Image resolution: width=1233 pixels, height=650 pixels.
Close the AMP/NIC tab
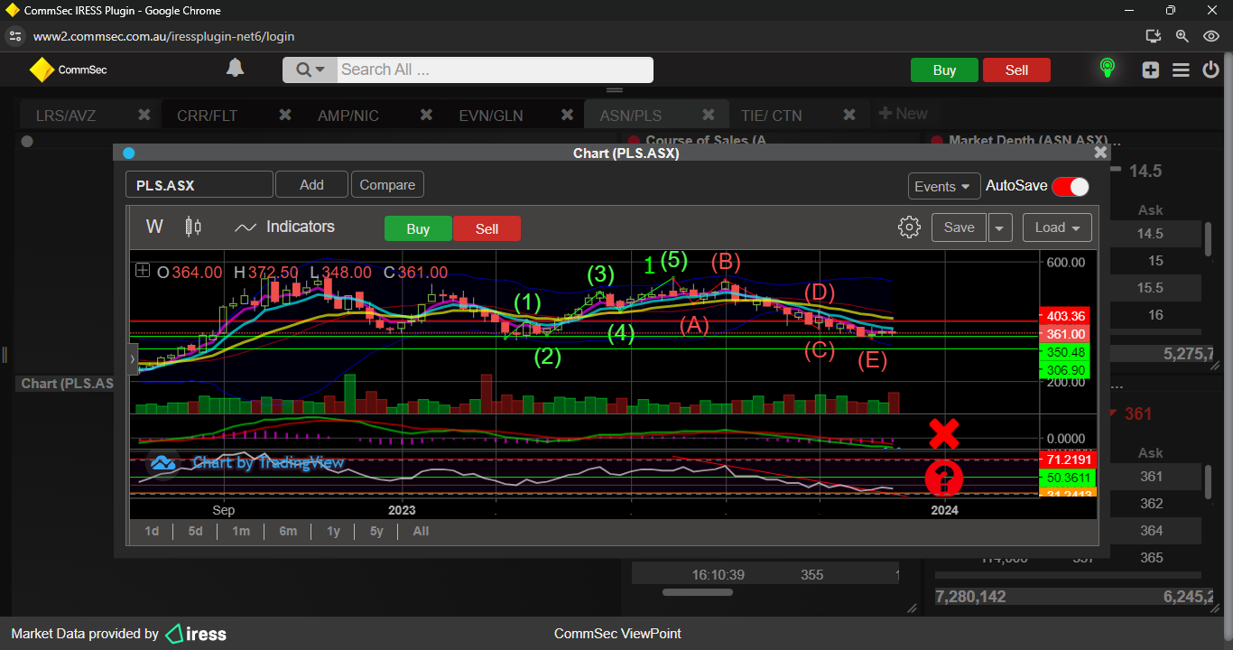(426, 115)
